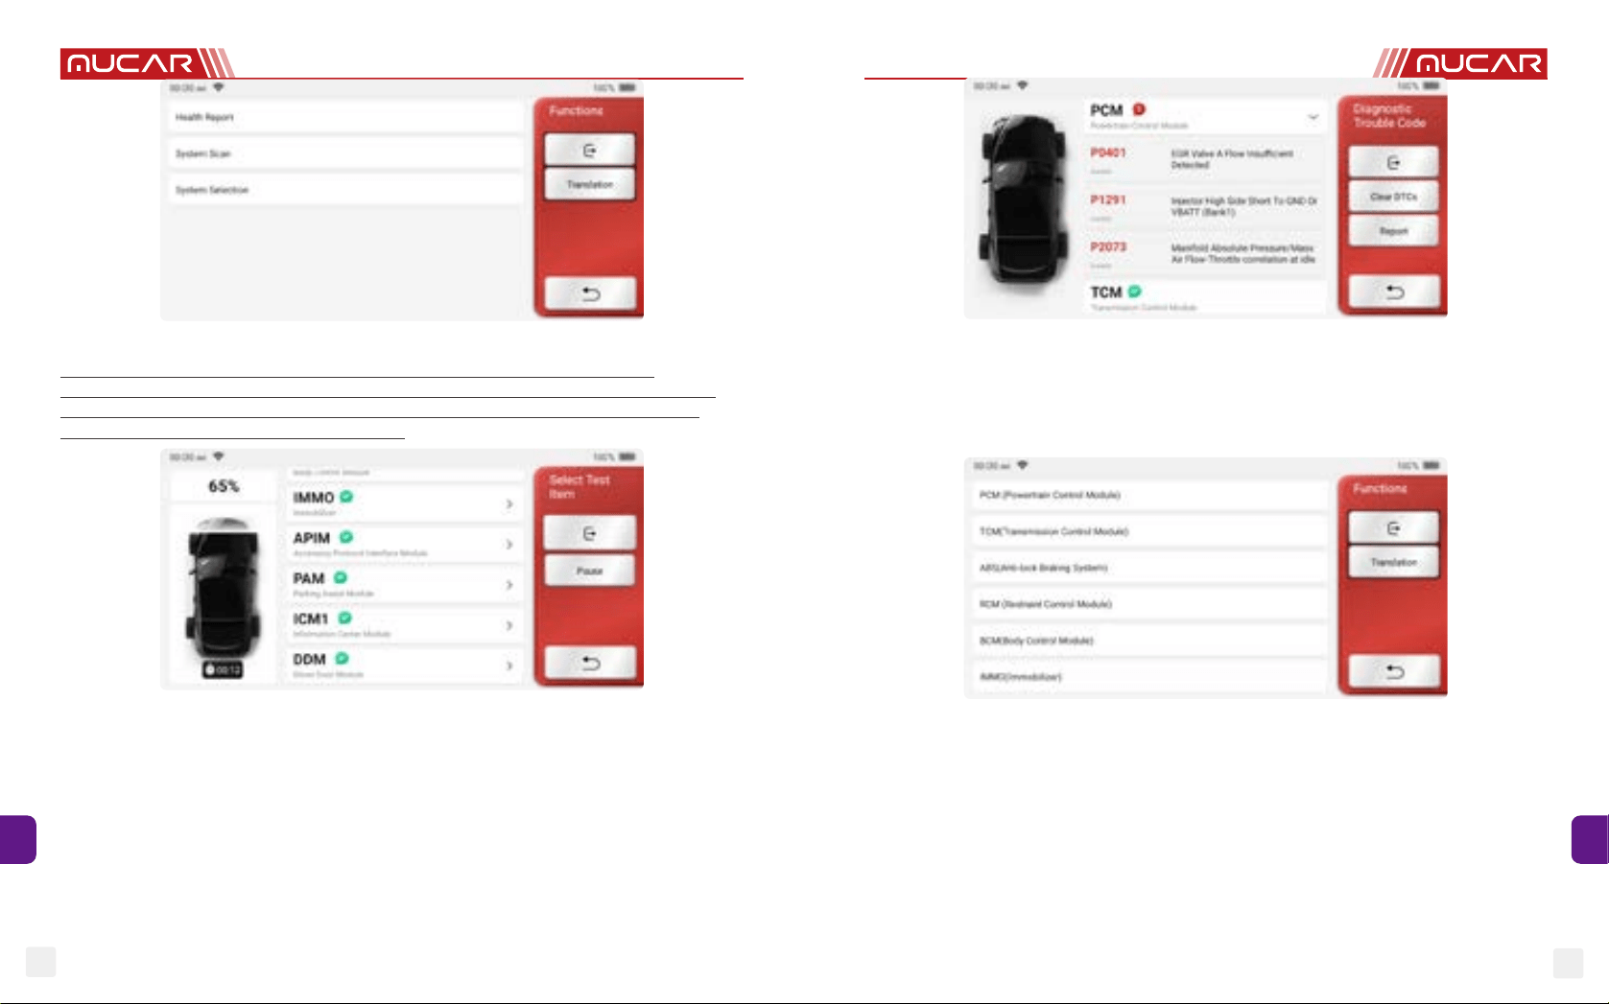Open the DDM row chevron
Screen dimensions: 1609x1004
[509, 665]
